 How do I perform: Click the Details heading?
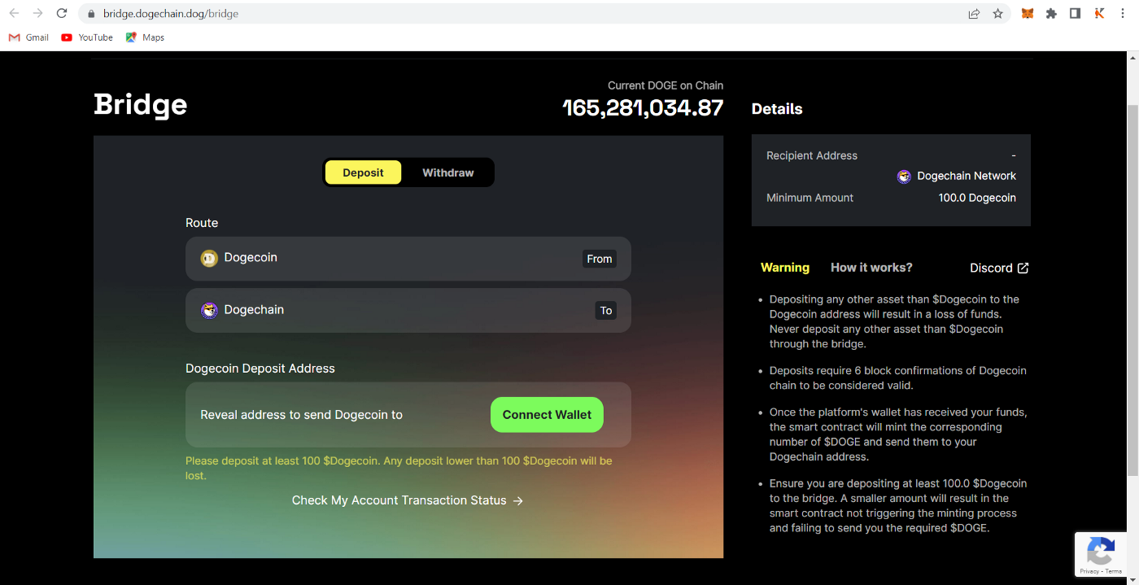[x=777, y=109]
